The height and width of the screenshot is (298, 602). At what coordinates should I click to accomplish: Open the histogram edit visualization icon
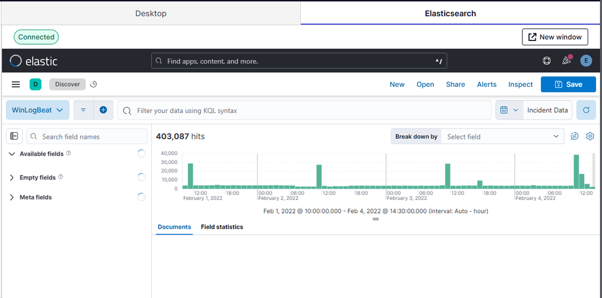[574, 136]
